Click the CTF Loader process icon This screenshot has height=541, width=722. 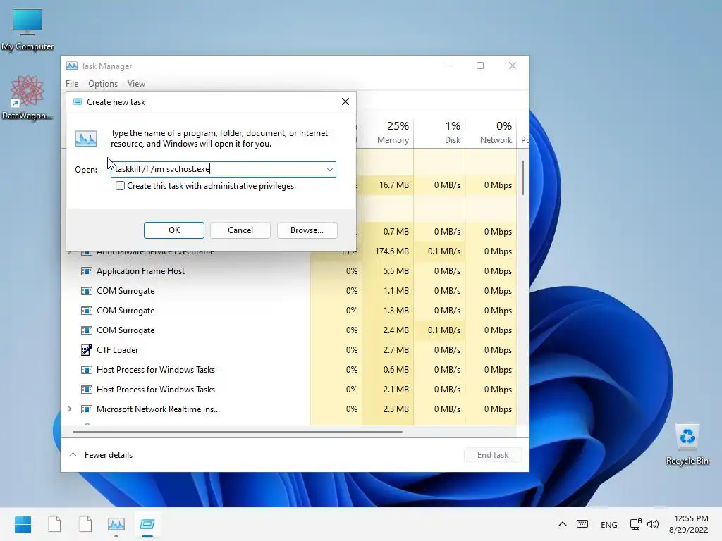[x=86, y=350]
